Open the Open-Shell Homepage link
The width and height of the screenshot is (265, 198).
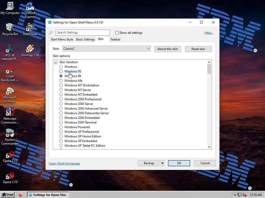(64, 163)
